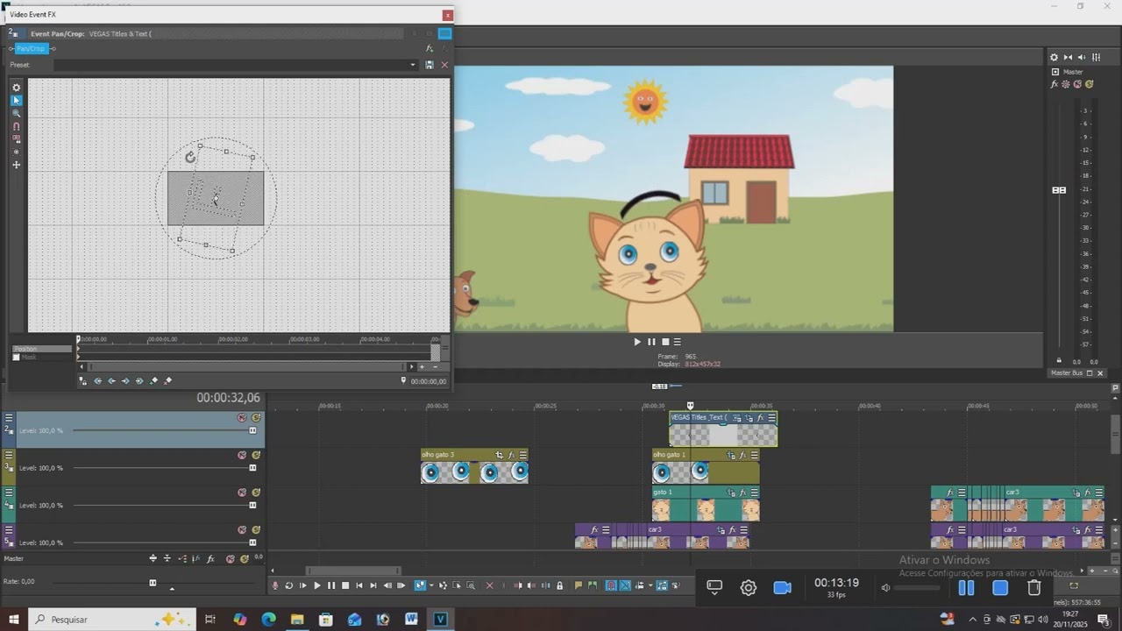1122x631 pixels.
Task: Open track 3 hamburger menu
Action: [9, 456]
